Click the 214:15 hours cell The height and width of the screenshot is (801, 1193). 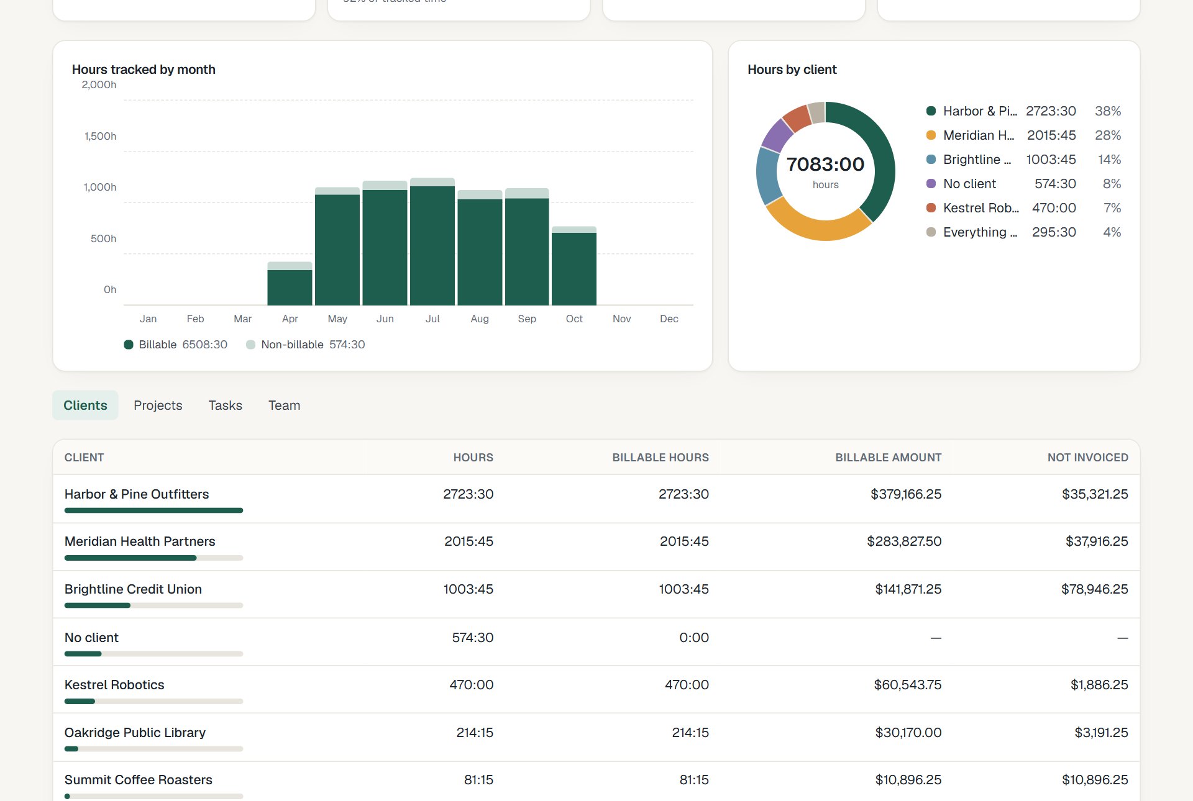[x=475, y=733]
